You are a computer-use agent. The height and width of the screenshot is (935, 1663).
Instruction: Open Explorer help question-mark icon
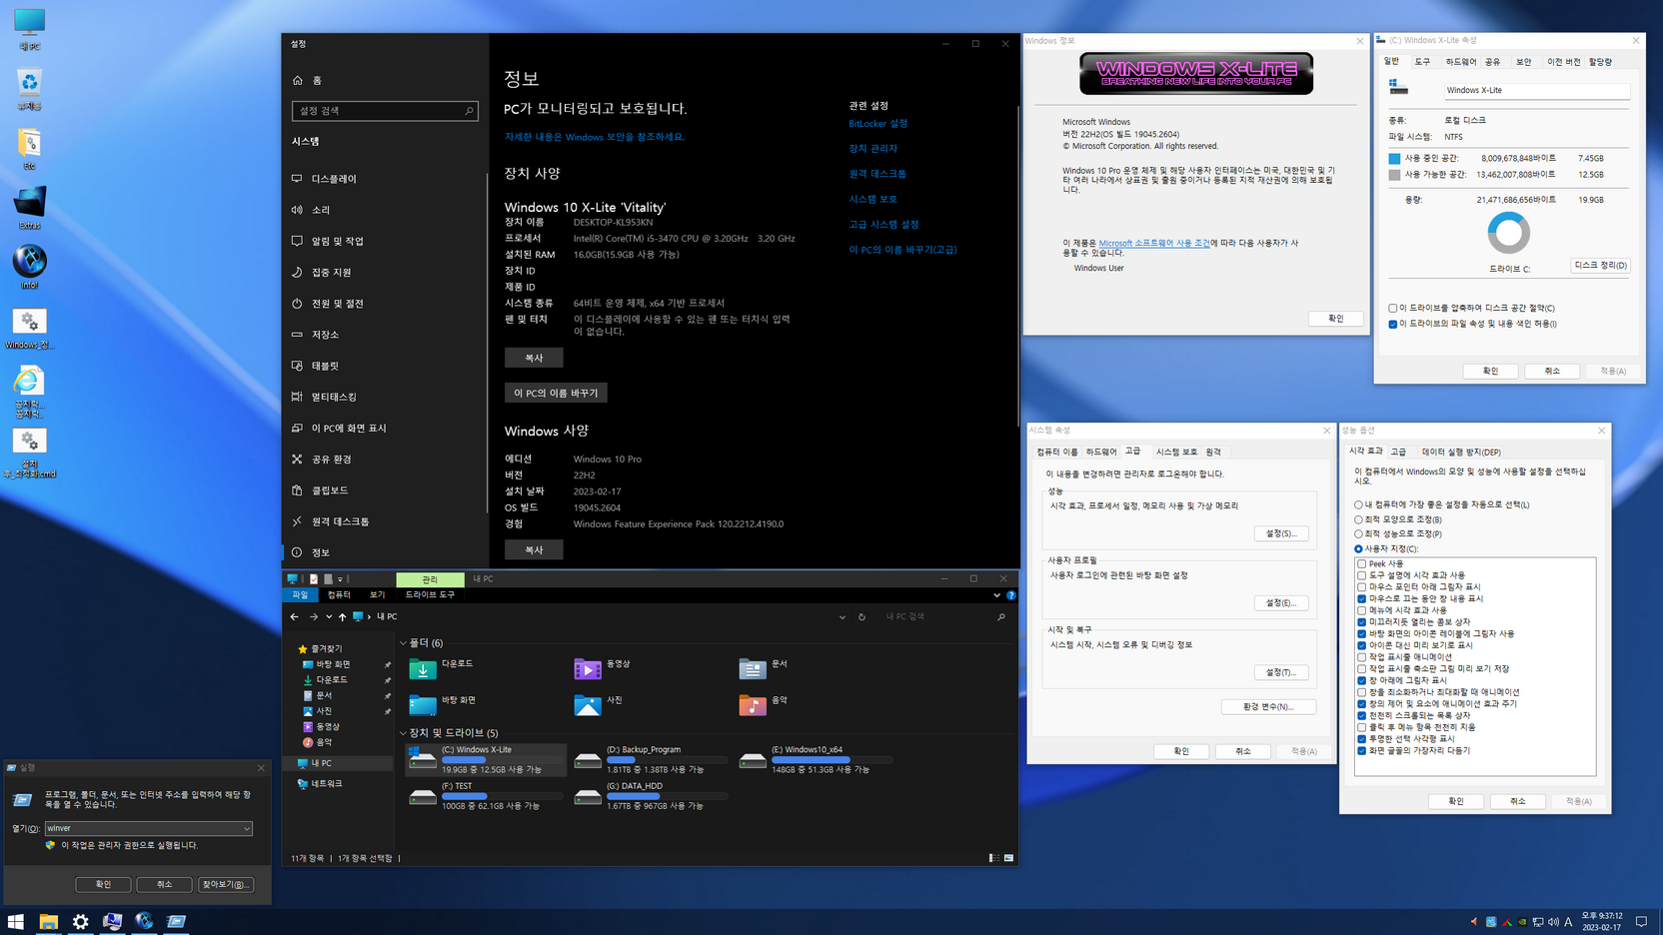[1011, 595]
